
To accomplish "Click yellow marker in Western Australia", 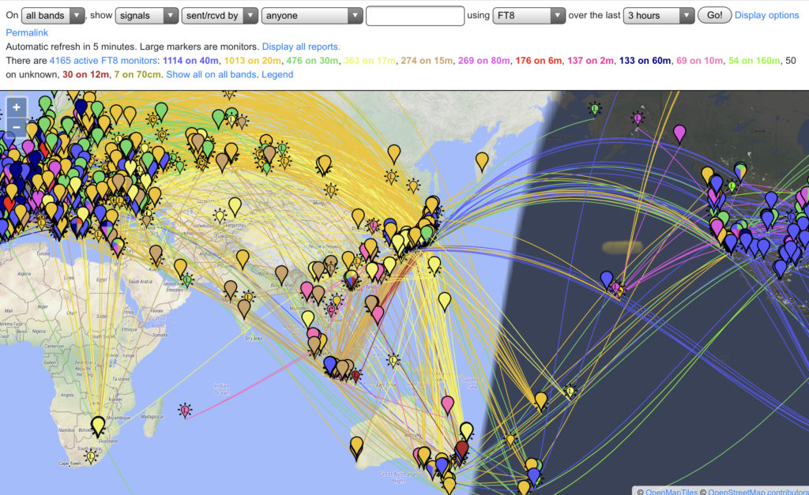I will pyautogui.click(x=356, y=446).
